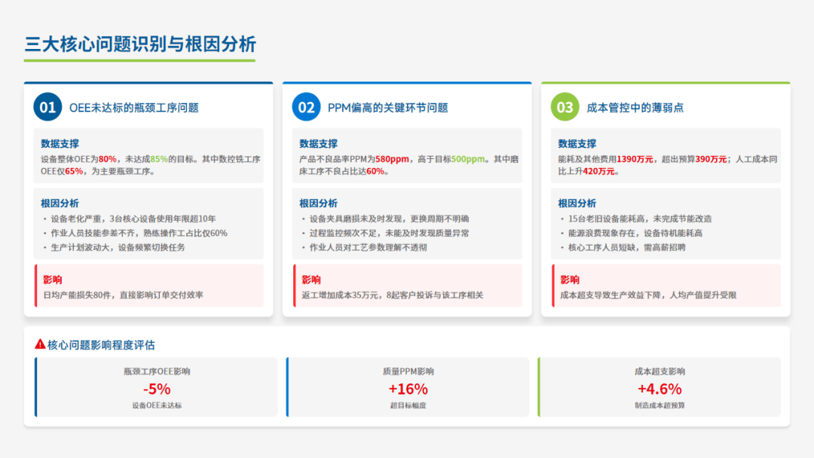Select 根因分析 label in the PPM card
Image resolution: width=814 pixels, height=458 pixels.
pyautogui.click(x=318, y=203)
